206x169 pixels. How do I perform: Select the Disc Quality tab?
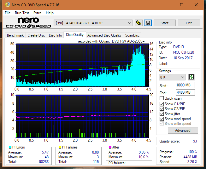[x=75, y=35]
